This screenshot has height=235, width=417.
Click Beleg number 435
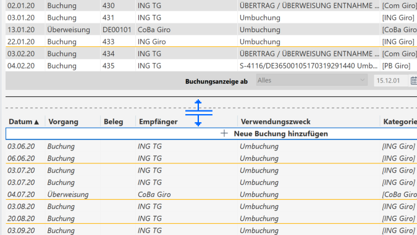point(109,65)
